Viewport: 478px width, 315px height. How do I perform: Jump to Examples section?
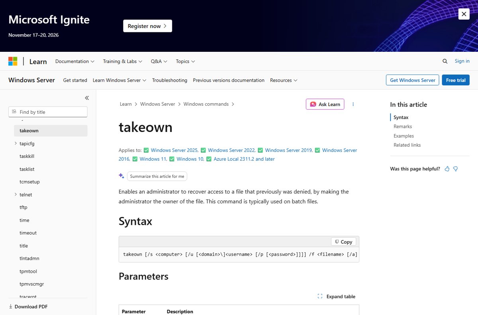(404, 136)
